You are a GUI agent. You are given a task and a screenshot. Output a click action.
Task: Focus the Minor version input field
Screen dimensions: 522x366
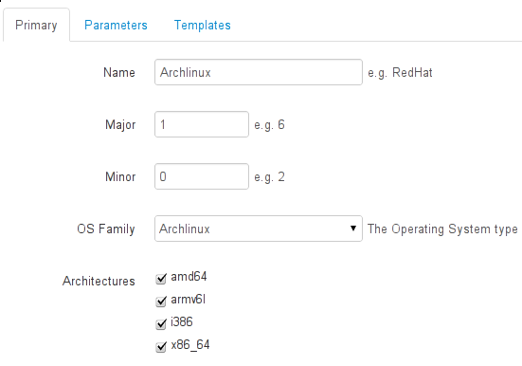point(202,176)
